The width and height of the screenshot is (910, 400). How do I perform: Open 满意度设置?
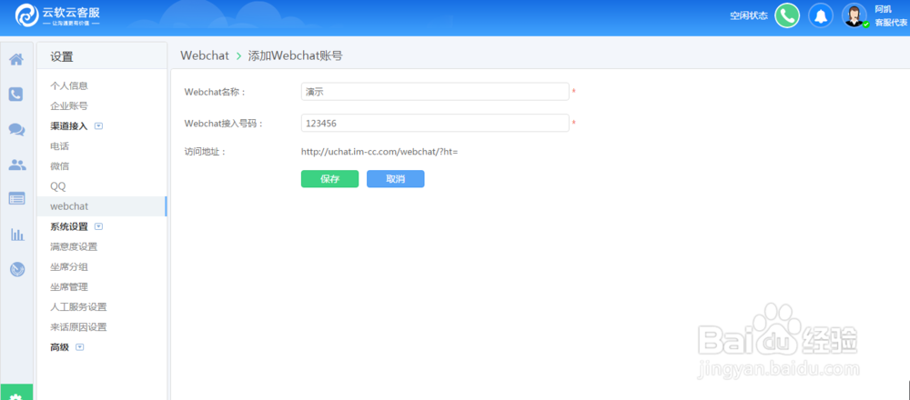tap(74, 247)
